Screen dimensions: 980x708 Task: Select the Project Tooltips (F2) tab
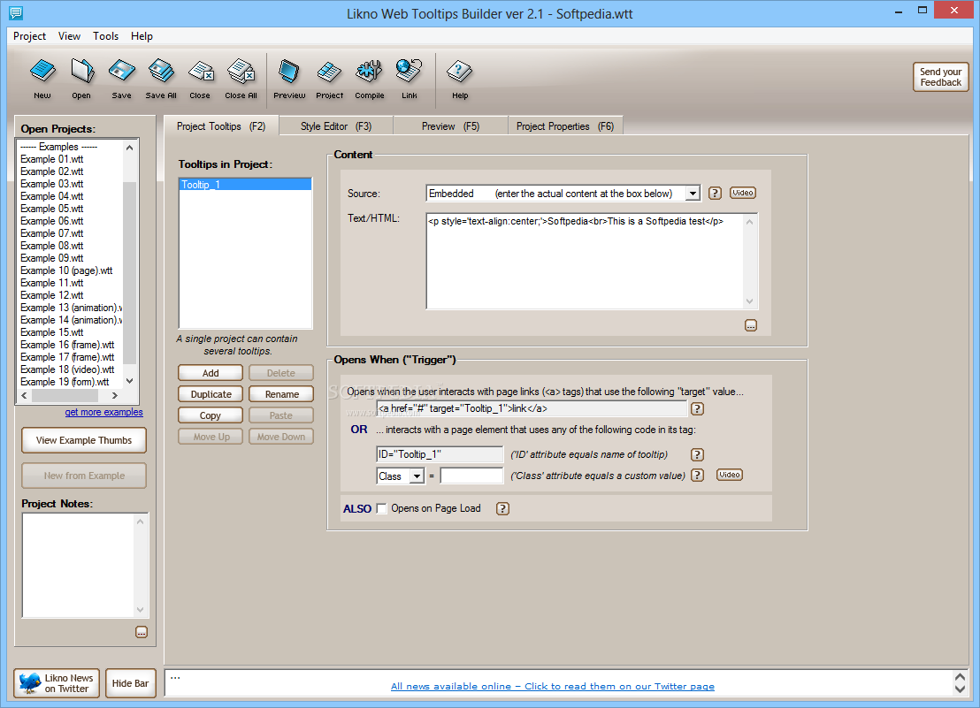[x=221, y=126]
